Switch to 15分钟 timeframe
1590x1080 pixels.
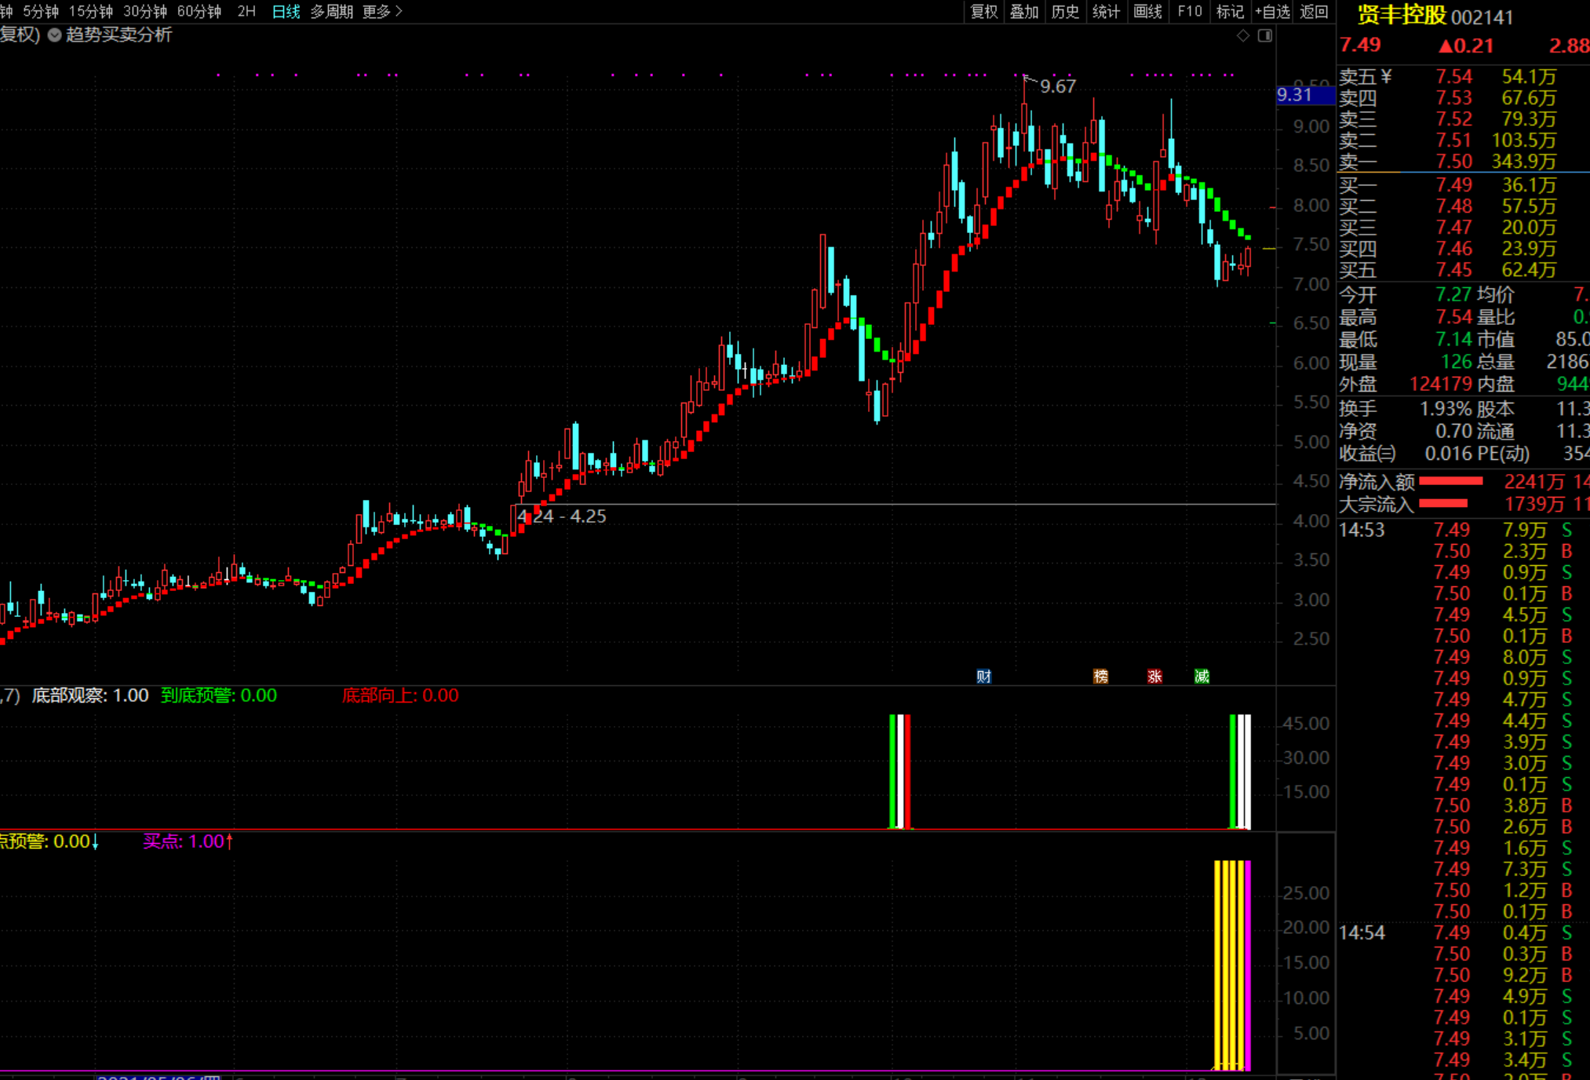coord(91,11)
